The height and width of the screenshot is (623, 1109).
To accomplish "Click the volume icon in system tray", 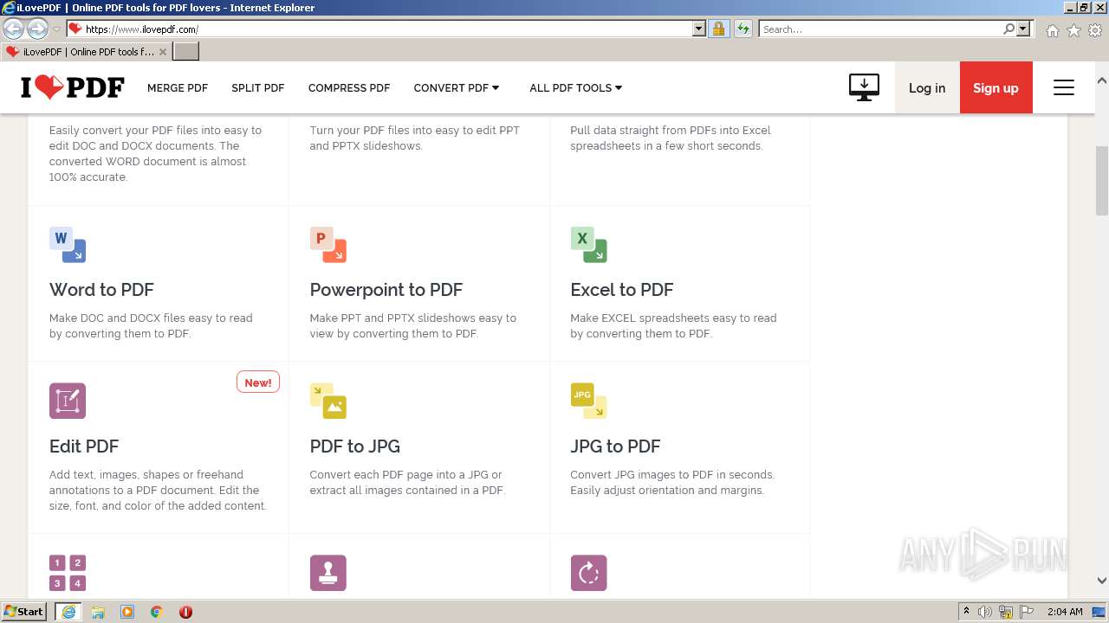I will coord(985,612).
